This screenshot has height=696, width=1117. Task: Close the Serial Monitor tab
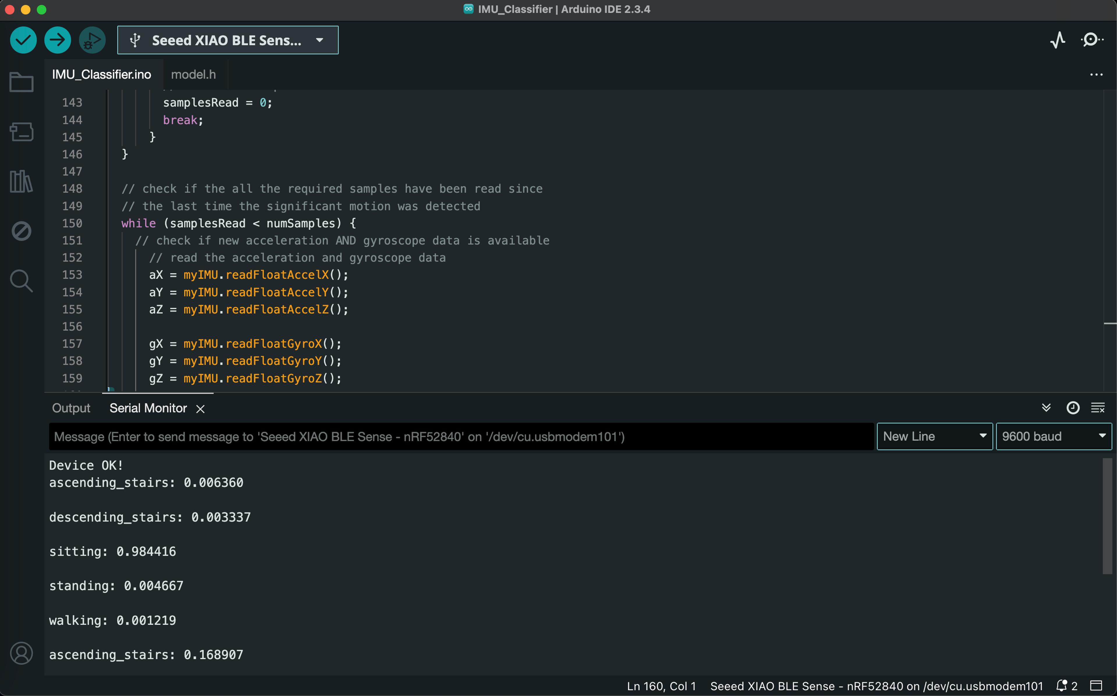[x=200, y=409]
